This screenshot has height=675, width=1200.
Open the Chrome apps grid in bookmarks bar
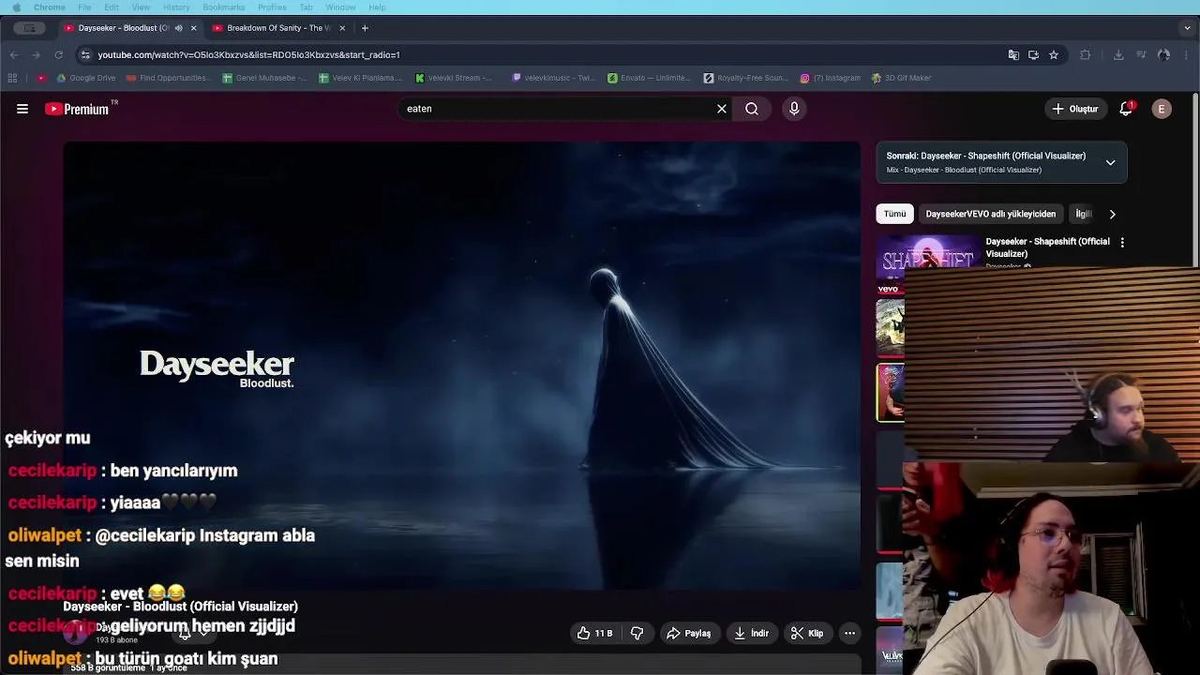pos(13,78)
